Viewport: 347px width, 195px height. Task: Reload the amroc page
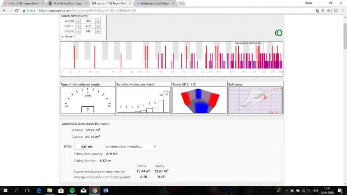[x=17, y=11]
